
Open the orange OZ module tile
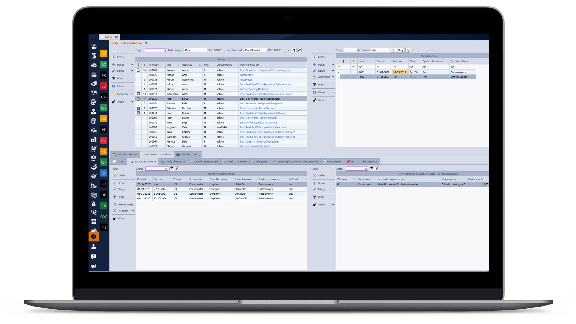click(x=103, y=54)
